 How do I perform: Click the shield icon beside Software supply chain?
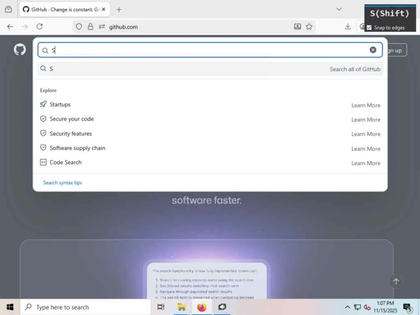[43, 148]
